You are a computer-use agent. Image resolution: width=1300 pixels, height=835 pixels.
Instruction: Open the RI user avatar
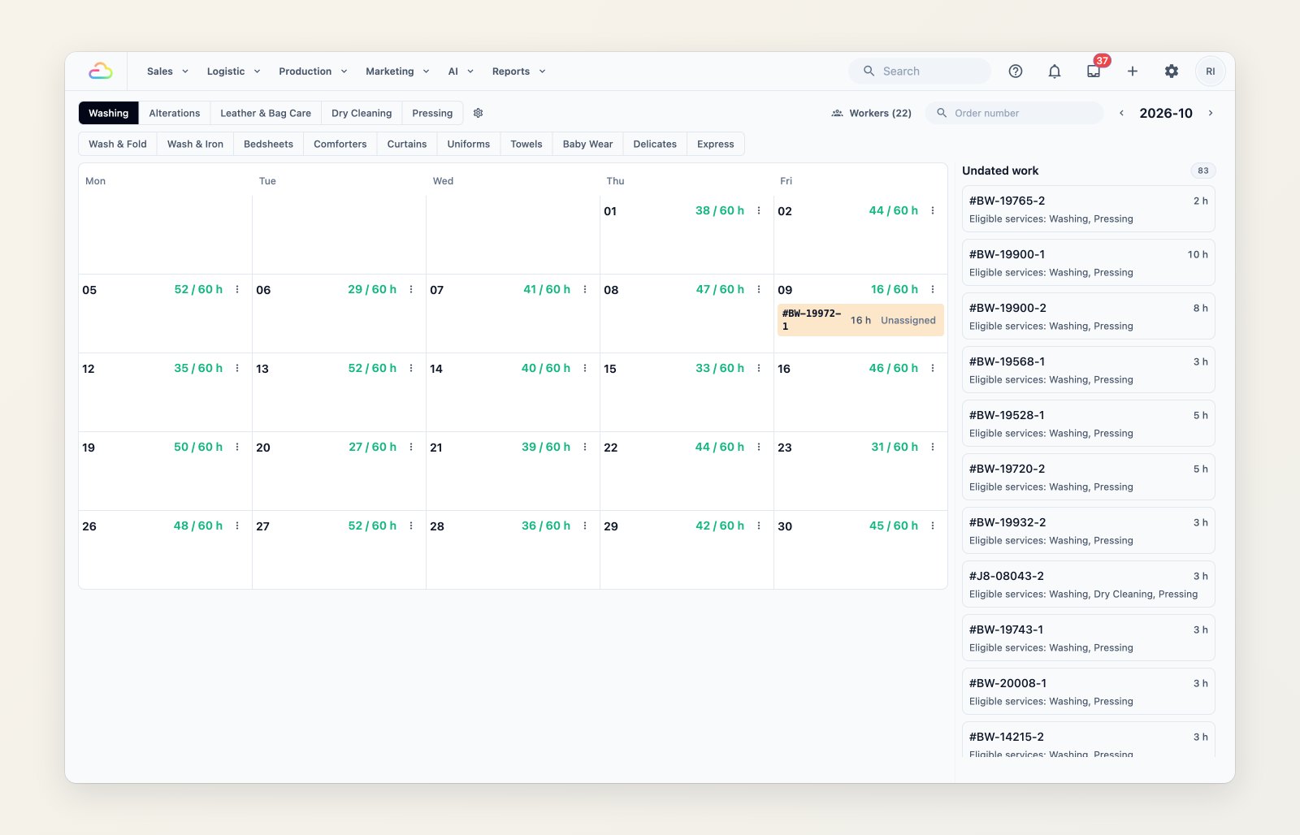pyautogui.click(x=1211, y=71)
